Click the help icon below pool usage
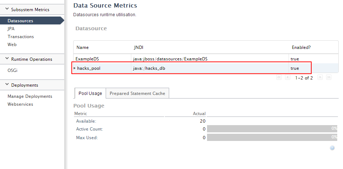Image resolution: width=343 pixels, height=169 pixels. click(332, 148)
